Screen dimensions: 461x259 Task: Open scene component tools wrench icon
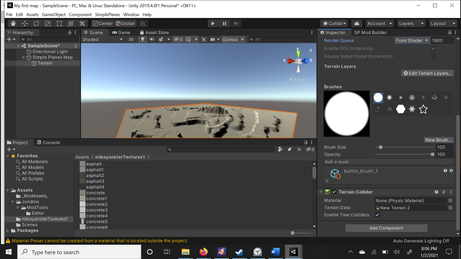pos(204,39)
